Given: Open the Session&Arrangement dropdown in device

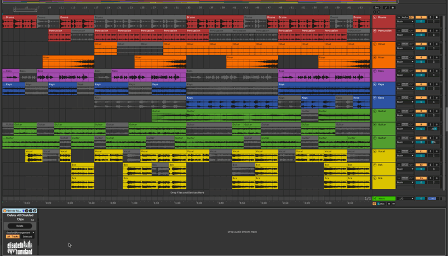Looking at the screenshot, I should pyautogui.click(x=20, y=232).
